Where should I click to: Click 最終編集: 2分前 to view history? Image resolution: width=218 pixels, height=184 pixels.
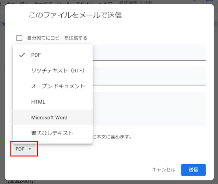pos(136,3)
